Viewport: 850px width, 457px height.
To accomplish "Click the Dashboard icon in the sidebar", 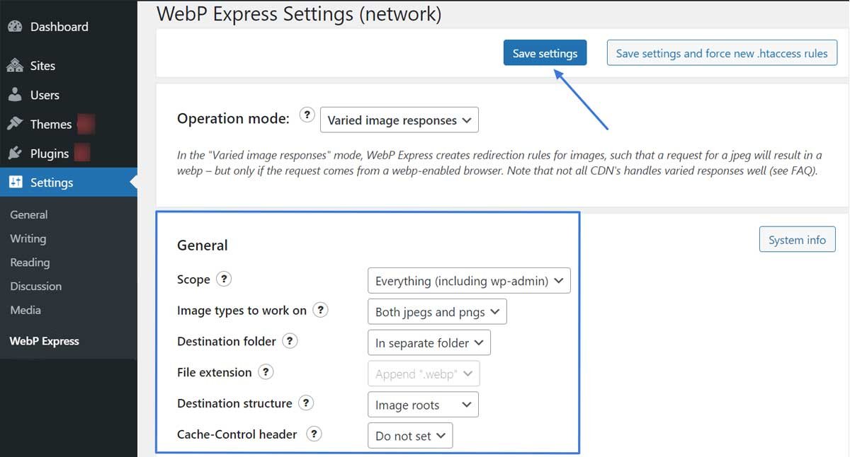I will 16,26.
